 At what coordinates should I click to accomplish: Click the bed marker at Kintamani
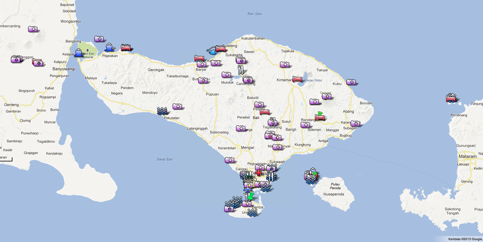point(297,79)
